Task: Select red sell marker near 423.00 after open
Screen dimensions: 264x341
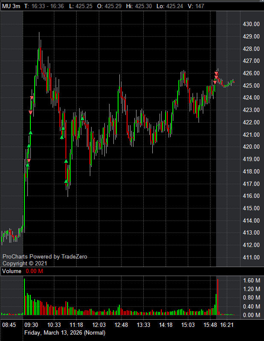Action: pos(30,112)
